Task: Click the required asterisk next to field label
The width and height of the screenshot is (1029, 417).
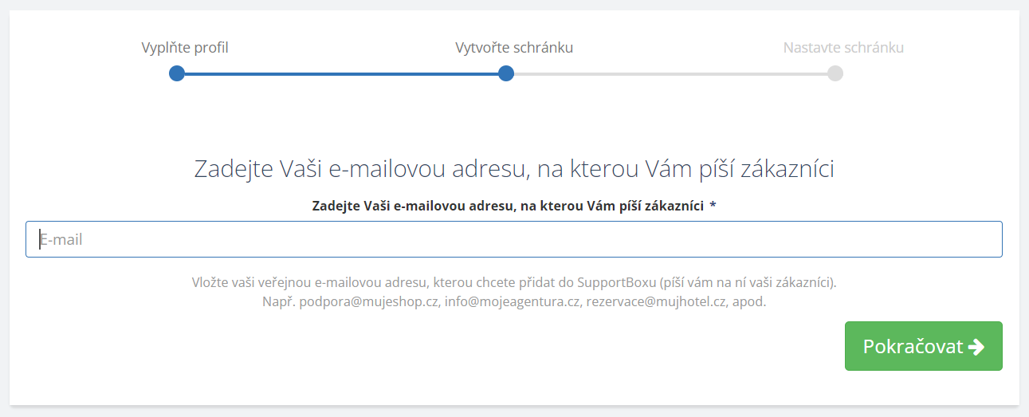Action: point(713,207)
